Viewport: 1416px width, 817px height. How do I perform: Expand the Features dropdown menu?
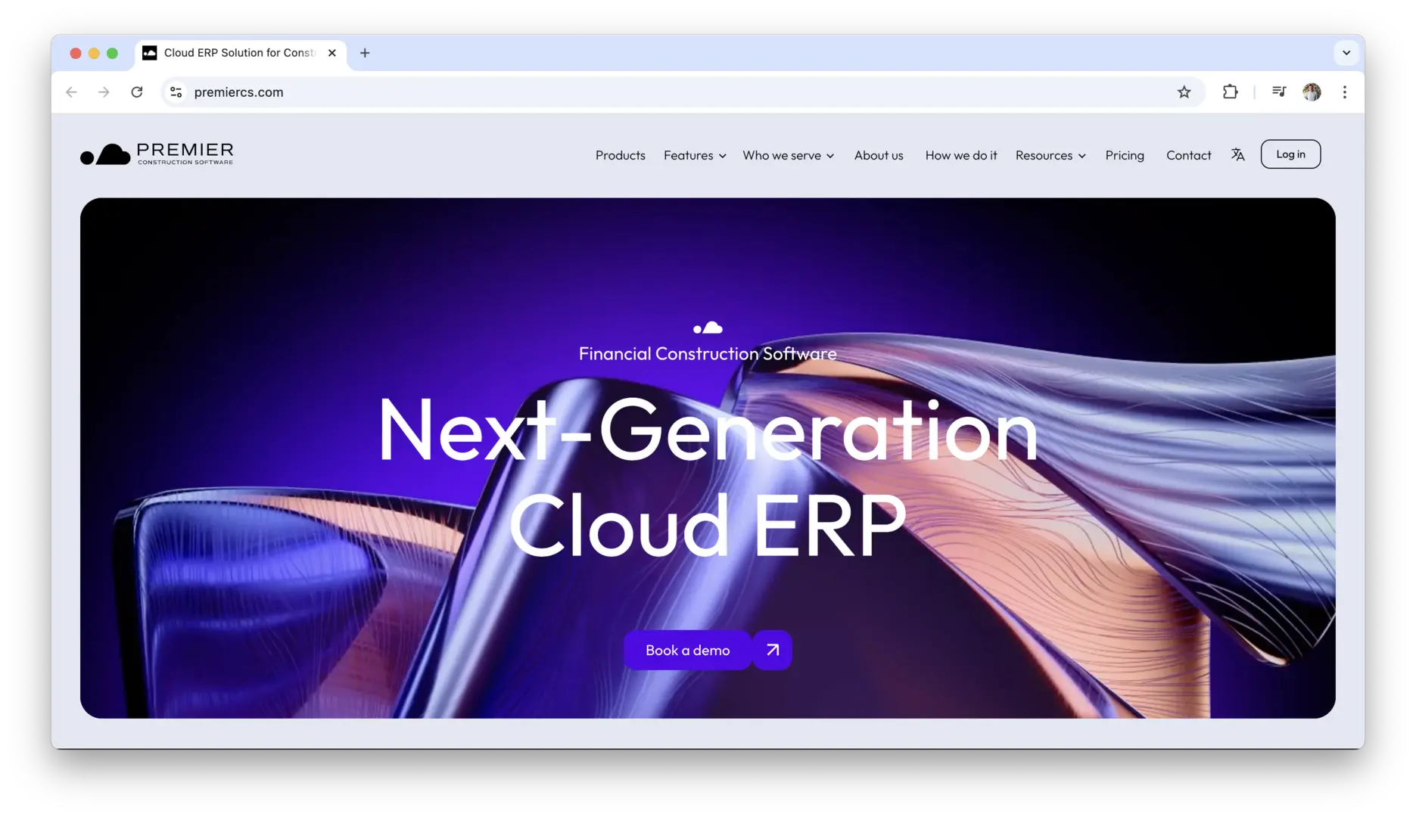coord(694,156)
